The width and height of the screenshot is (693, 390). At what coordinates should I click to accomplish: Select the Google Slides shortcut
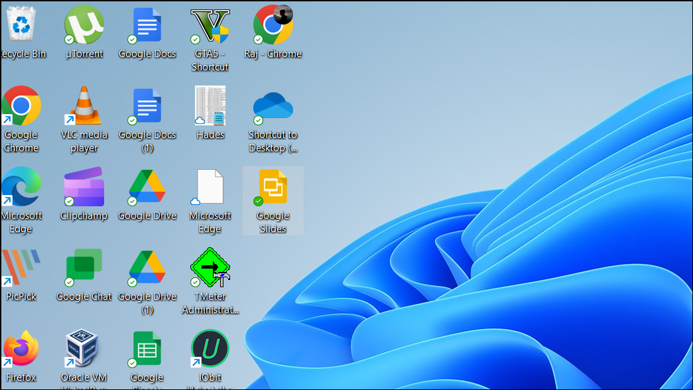click(x=273, y=187)
